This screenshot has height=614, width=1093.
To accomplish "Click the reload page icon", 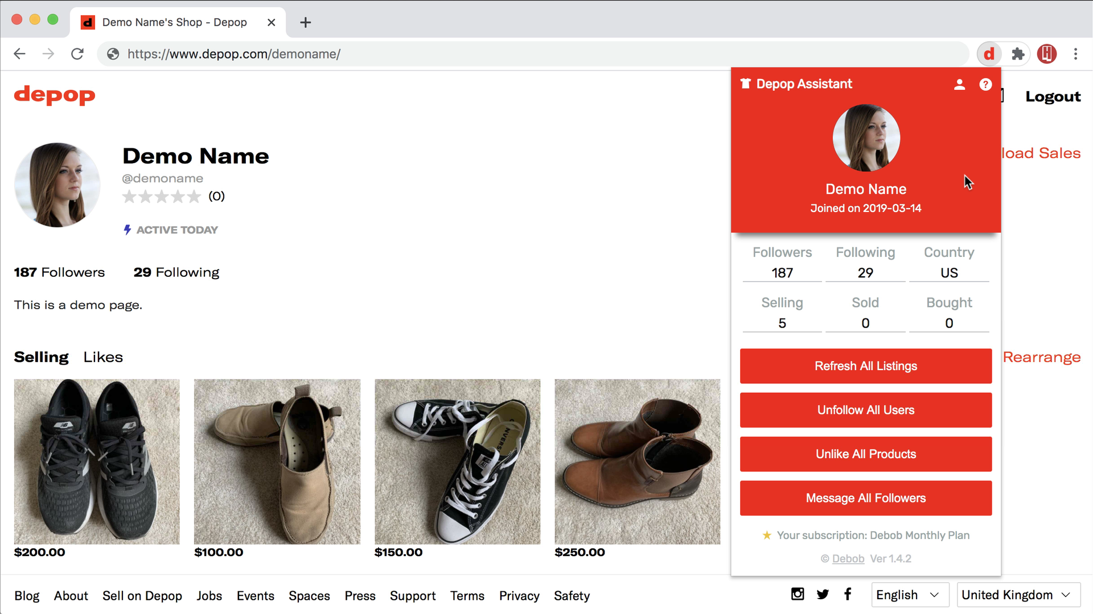I will click(x=77, y=53).
